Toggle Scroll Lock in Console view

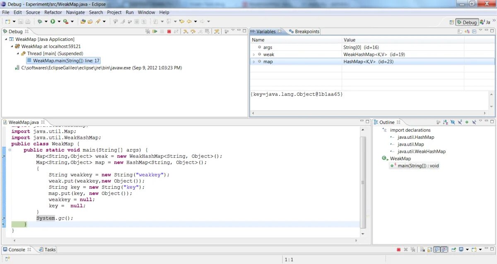429,250
